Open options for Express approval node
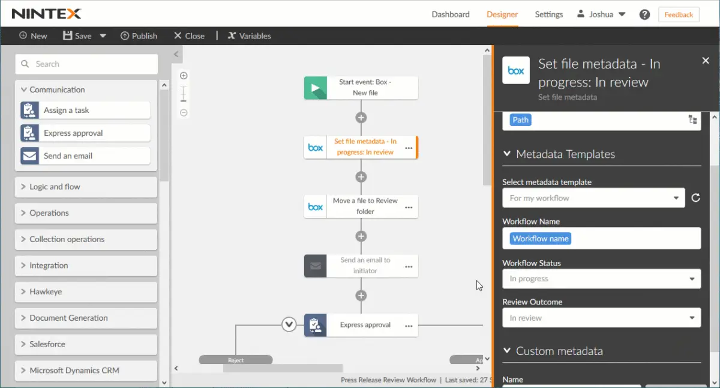 click(409, 326)
